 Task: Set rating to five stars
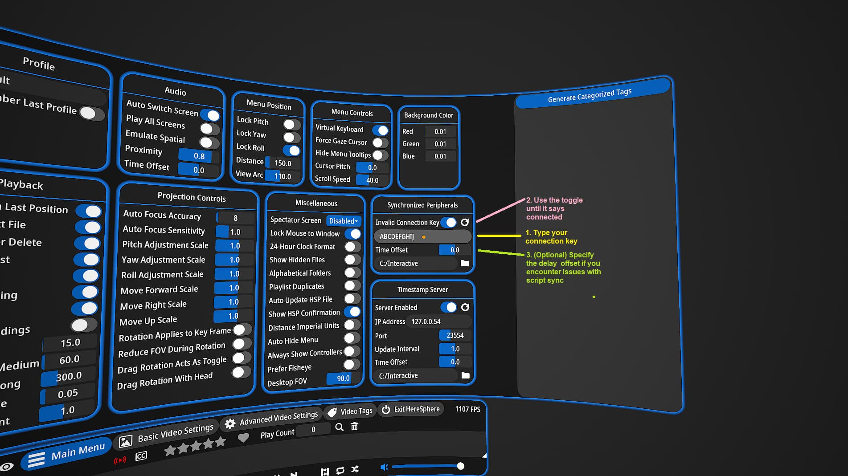click(220, 442)
